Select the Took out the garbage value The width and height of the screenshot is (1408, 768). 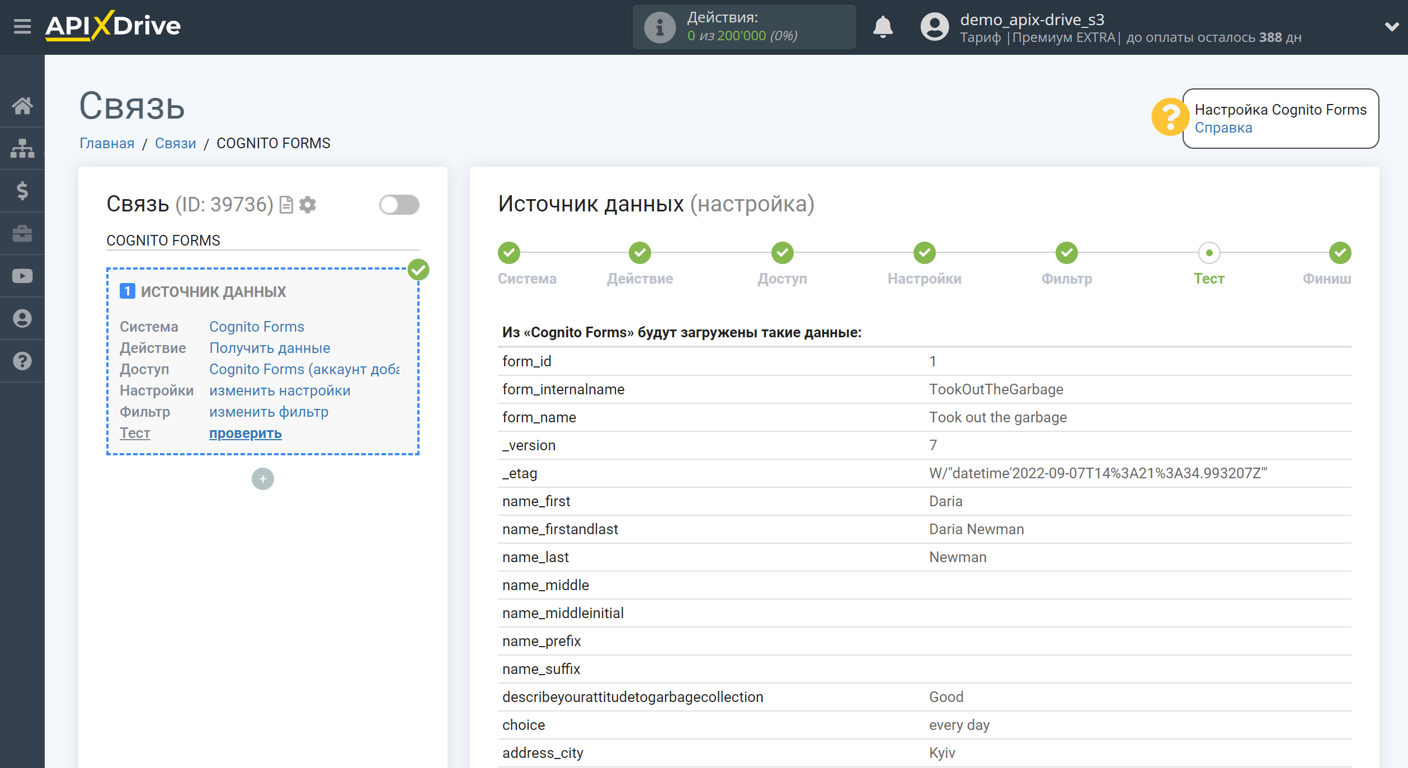tap(997, 417)
